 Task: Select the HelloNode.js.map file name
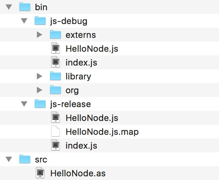click(x=102, y=132)
